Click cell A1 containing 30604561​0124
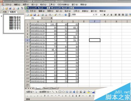 tap(38, 24)
